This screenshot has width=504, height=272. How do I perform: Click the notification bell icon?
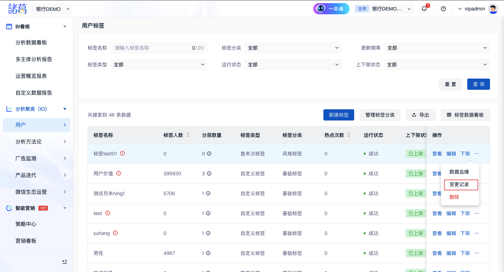click(x=424, y=9)
